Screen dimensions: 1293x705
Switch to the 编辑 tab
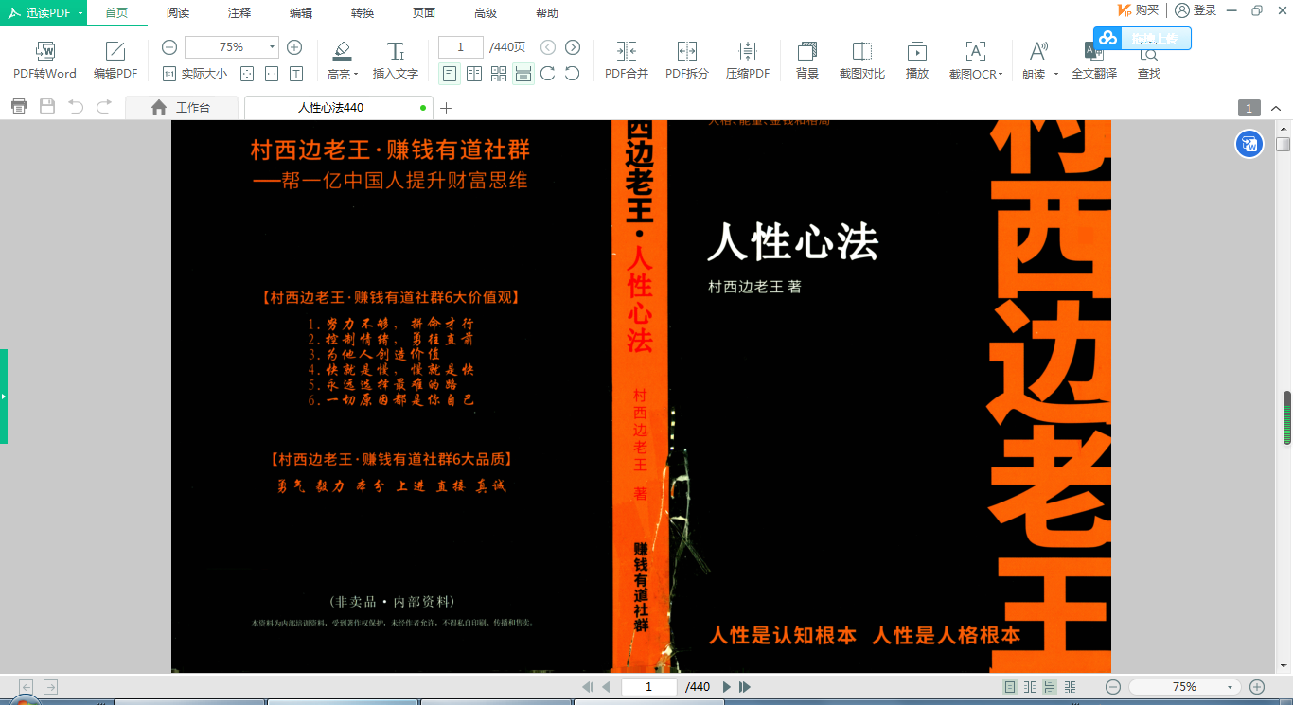(301, 12)
